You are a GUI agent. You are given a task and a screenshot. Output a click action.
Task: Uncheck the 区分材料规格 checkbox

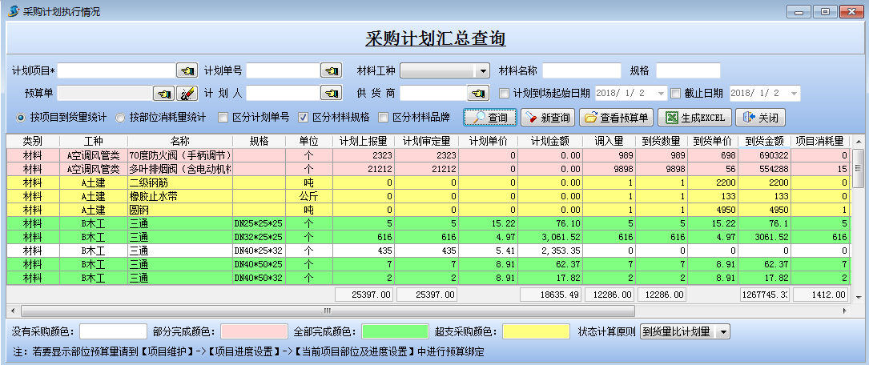304,118
